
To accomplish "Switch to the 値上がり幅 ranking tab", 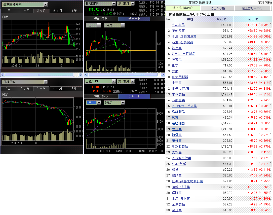I will (x=218, y=8).
